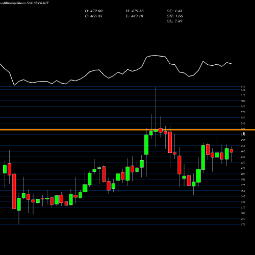
Task: Click the 617 price axis label
Action: coord(243,95)
